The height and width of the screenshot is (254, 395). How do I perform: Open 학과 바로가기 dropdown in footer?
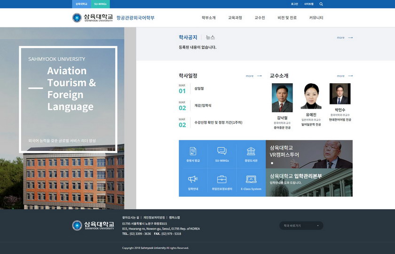301,225
